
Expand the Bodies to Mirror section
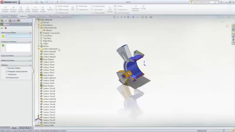(x=30, y=60)
